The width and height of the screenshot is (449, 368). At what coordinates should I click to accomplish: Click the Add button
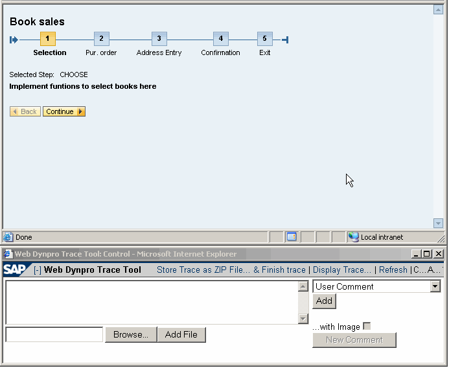tap(324, 301)
